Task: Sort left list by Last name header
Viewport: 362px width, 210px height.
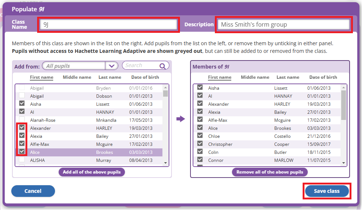Action: [x=110, y=77]
